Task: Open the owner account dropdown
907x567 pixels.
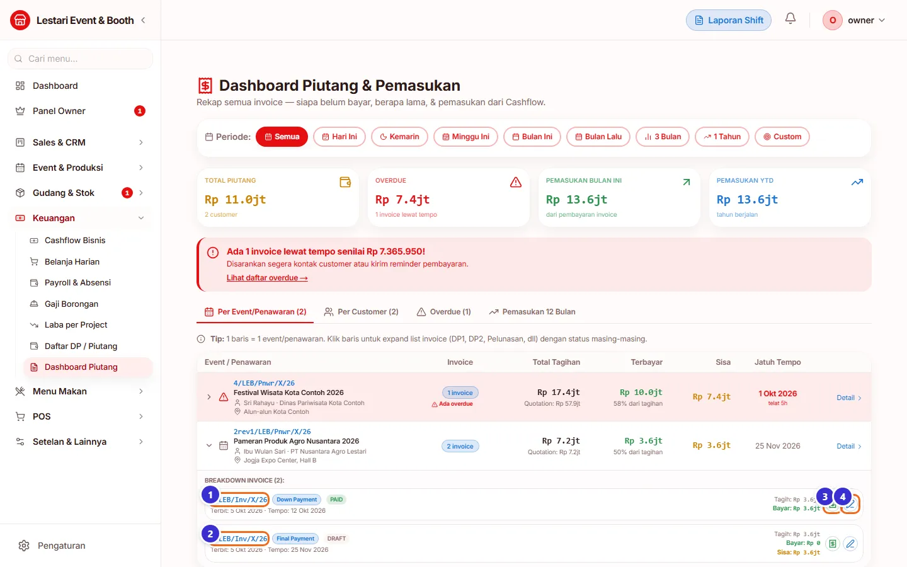Action: tap(855, 20)
